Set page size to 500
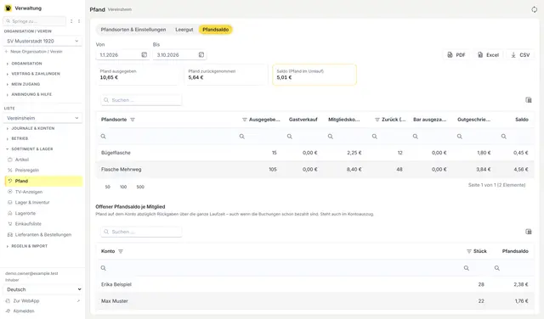 coord(140,187)
